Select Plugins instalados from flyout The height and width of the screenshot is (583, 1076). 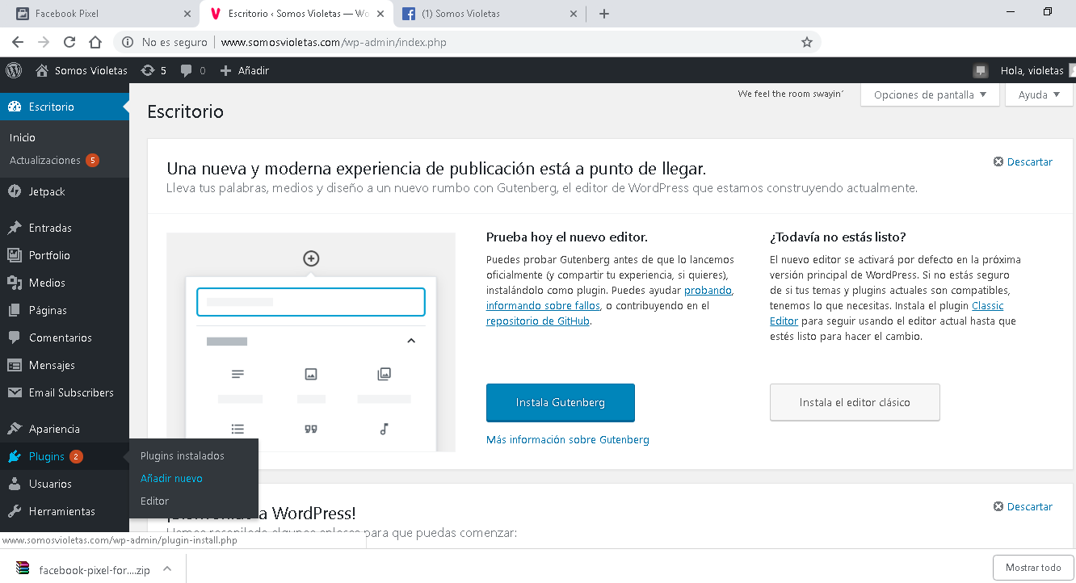[x=183, y=455]
